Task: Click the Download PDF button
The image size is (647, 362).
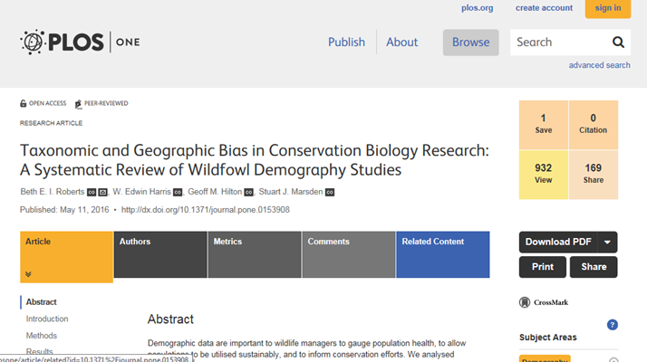Action: coord(558,242)
